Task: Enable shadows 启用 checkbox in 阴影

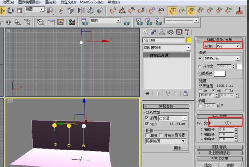Action: pyautogui.click(x=147, y=135)
